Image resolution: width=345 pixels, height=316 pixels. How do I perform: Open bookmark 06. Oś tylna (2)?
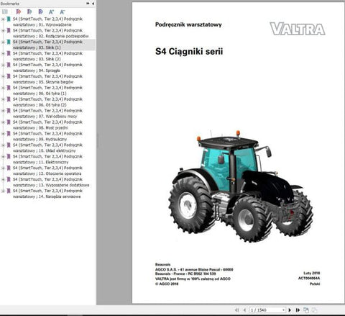point(47,102)
